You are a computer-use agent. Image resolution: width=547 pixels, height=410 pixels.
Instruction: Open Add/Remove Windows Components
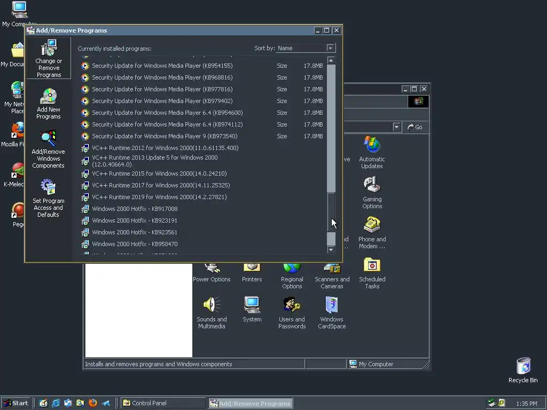pyautogui.click(x=48, y=149)
